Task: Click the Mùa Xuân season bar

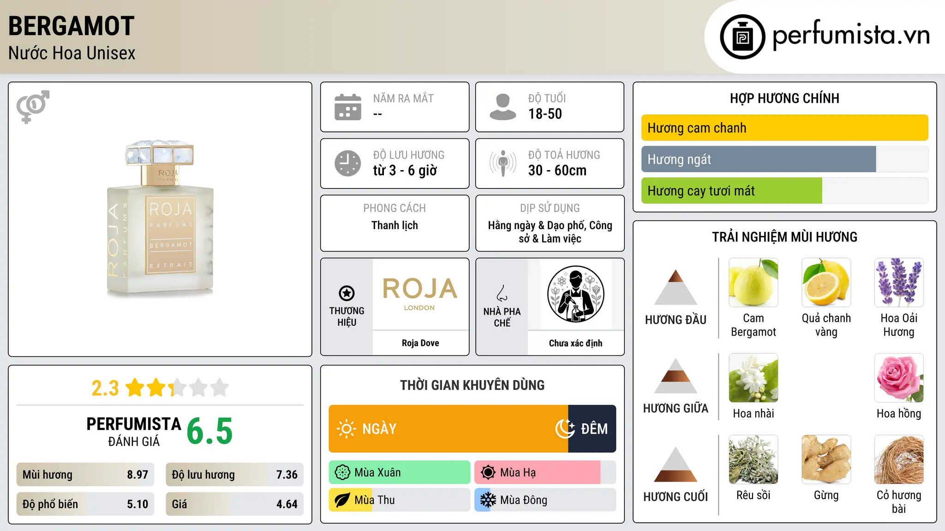Action: (x=399, y=472)
